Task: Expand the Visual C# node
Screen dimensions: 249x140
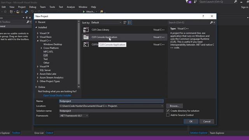Action: [x=38, y=33]
